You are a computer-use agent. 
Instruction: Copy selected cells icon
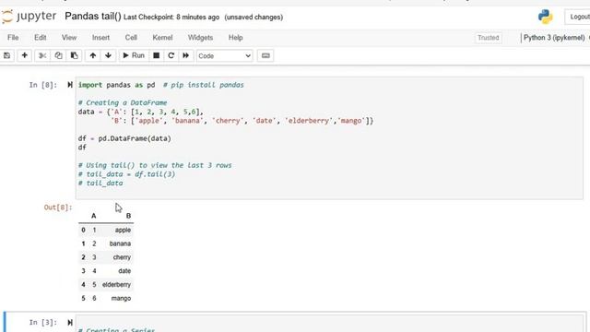pos(58,55)
